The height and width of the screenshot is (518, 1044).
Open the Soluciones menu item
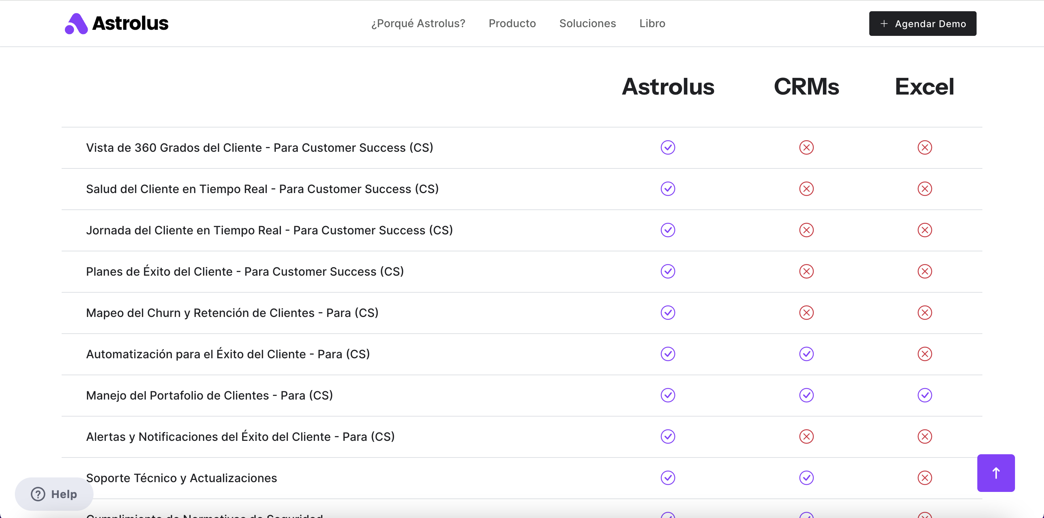[588, 24]
